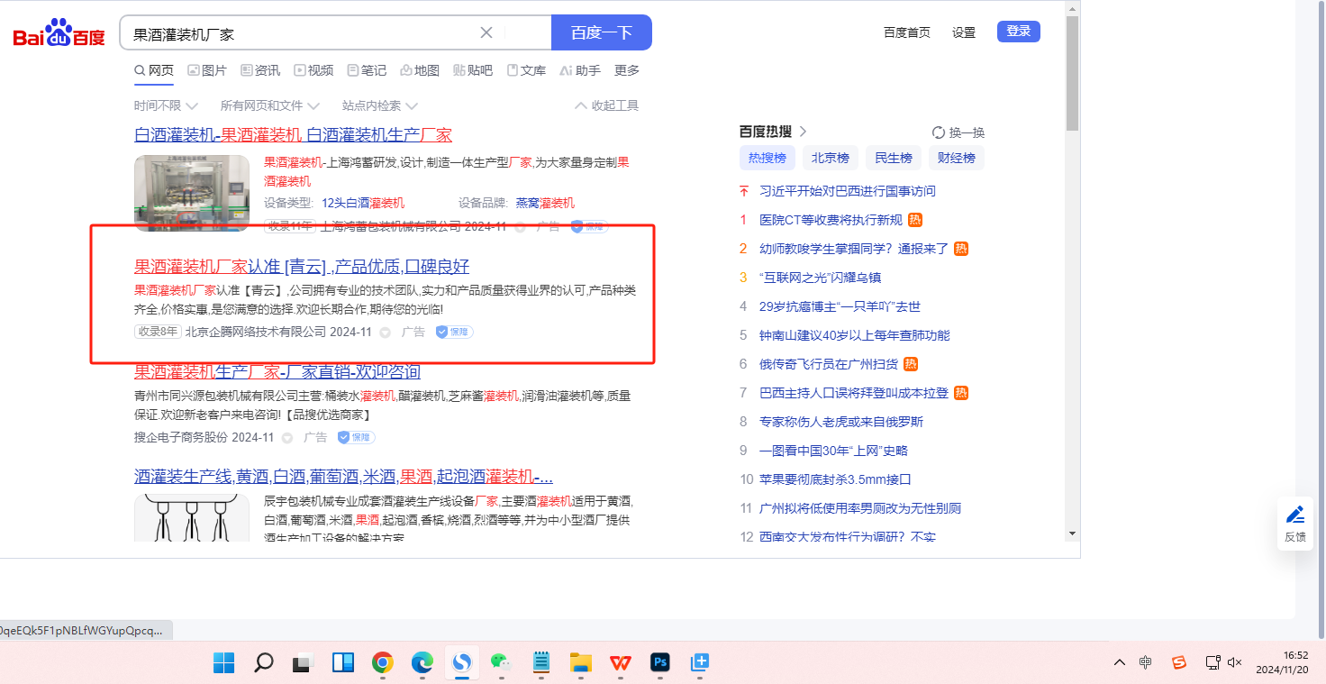
Task: Clear the search box with the X icon
Action: click(486, 33)
